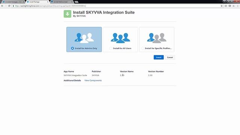Open a new browser tab

point(76,2)
